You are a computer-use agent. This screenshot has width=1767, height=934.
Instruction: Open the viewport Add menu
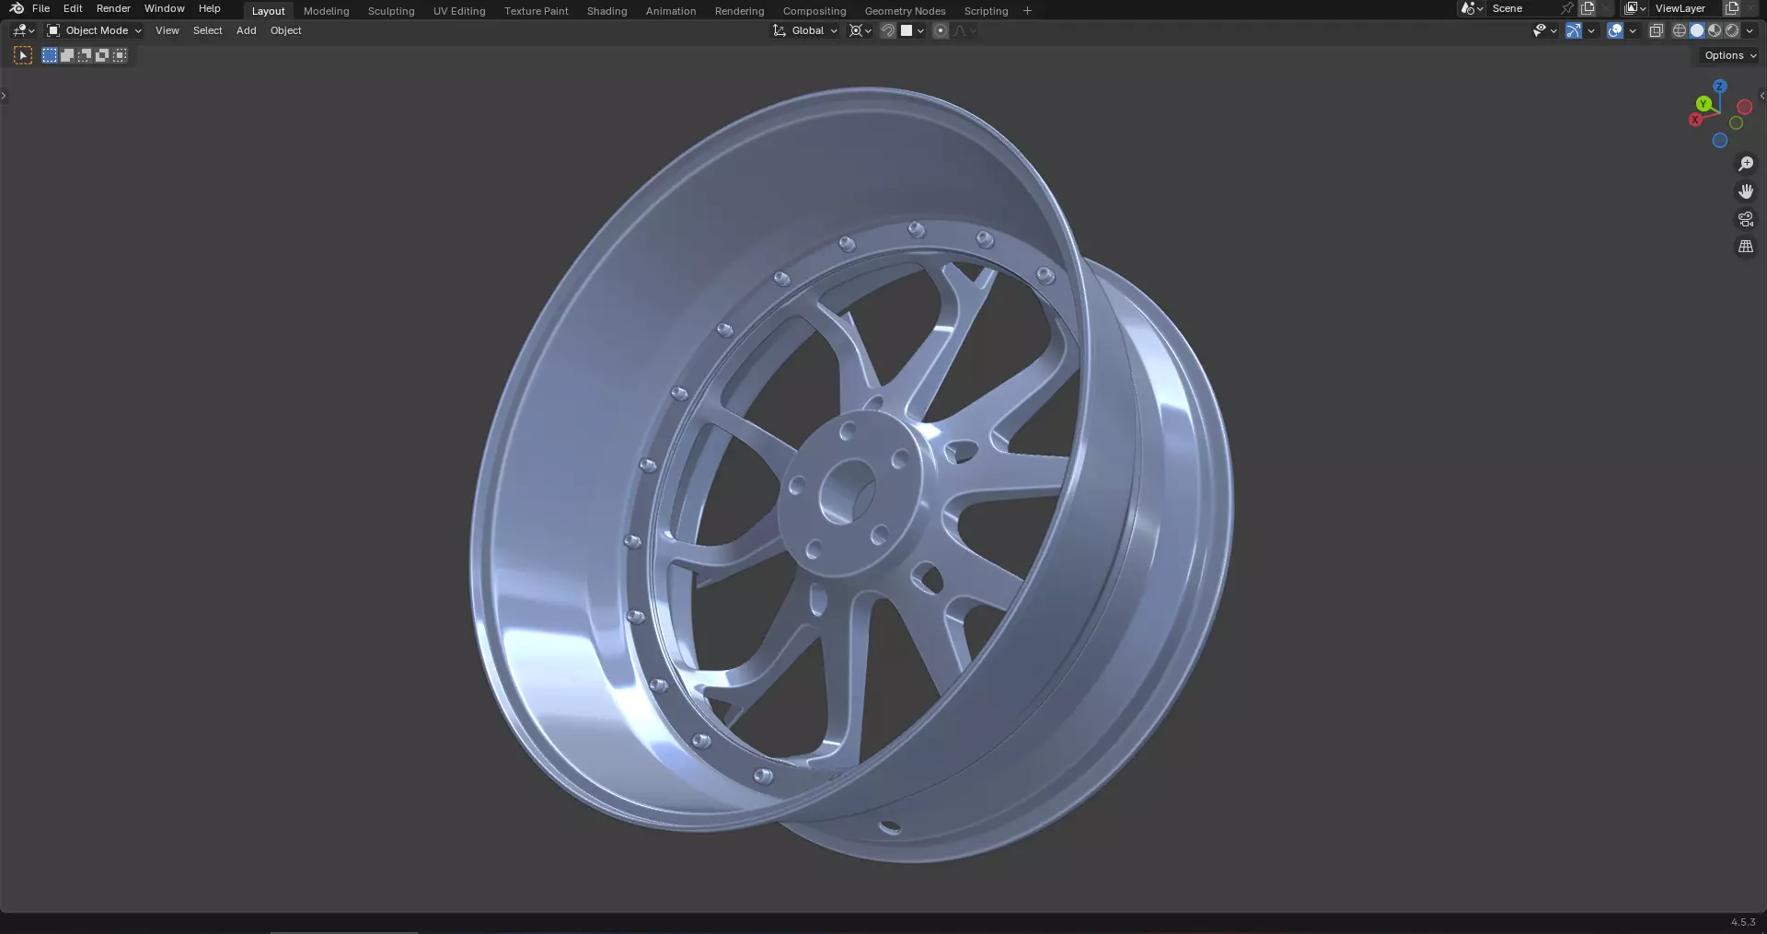[246, 30]
